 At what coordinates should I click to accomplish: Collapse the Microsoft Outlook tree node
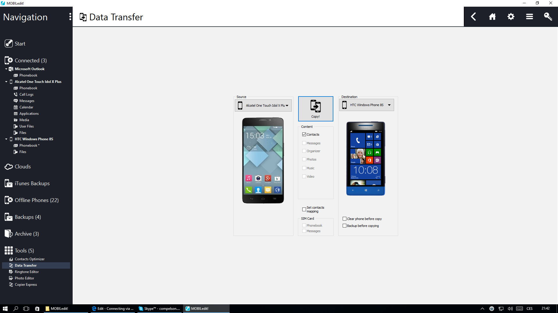pyautogui.click(x=6, y=69)
